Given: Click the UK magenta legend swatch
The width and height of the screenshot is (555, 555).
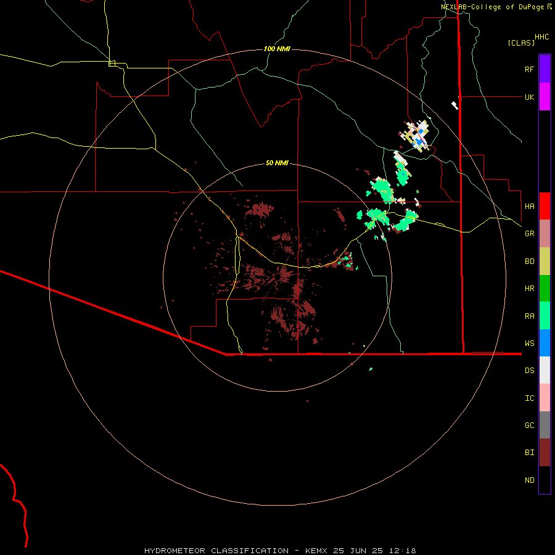Looking at the screenshot, I should [x=545, y=97].
